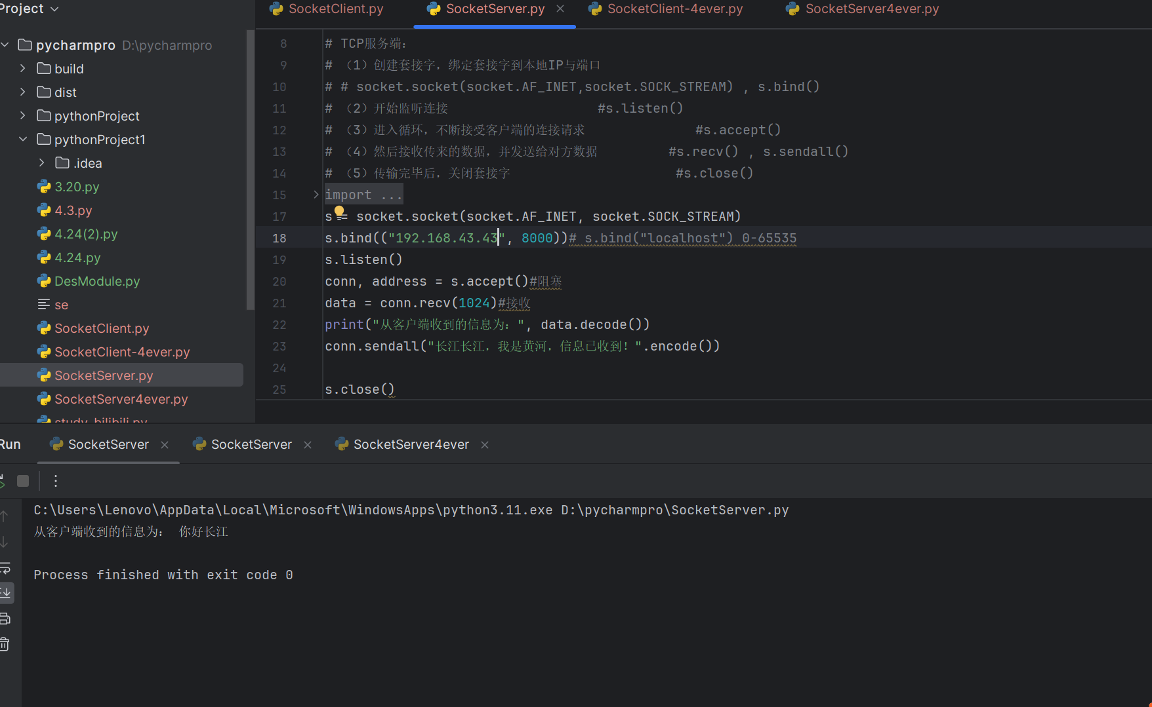This screenshot has height=707, width=1152.
Task: Clear console output with the trash icon
Action: (5, 644)
